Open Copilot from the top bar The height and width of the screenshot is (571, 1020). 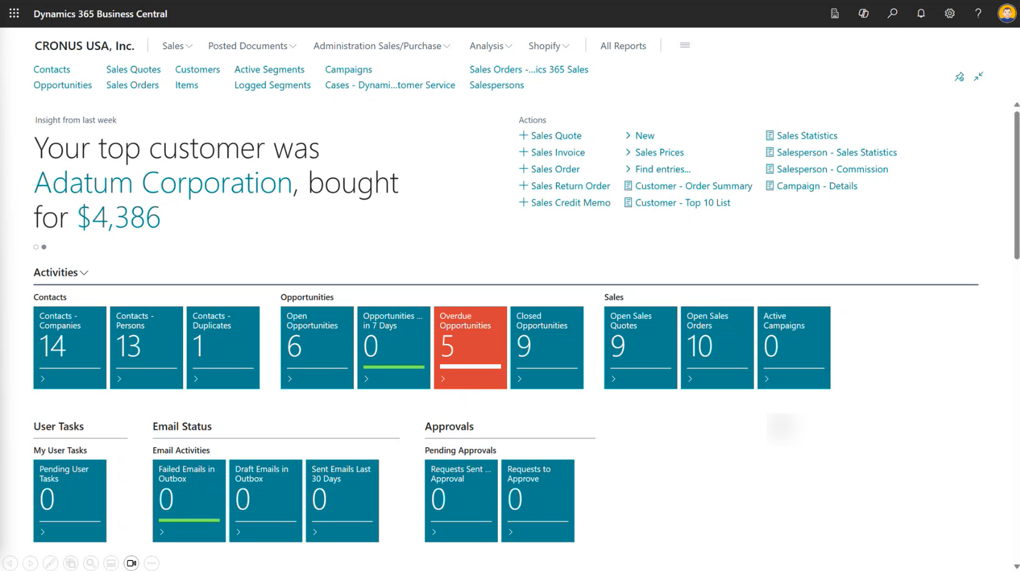(x=863, y=13)
